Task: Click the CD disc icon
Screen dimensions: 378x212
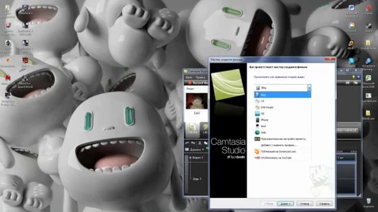Action: [x=258, y=101]
